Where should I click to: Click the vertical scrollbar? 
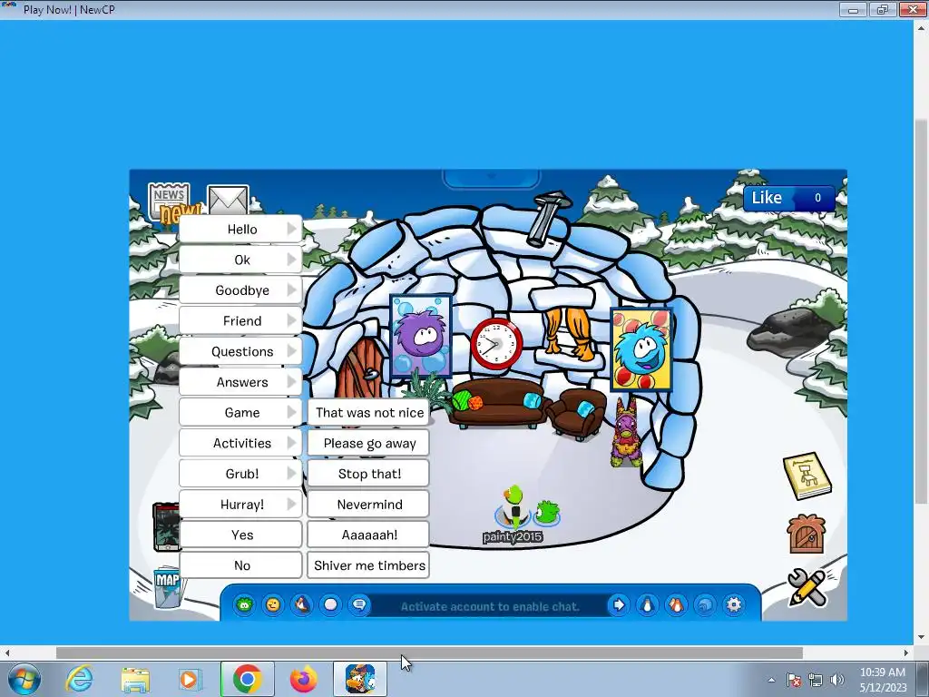coord(921,312)
